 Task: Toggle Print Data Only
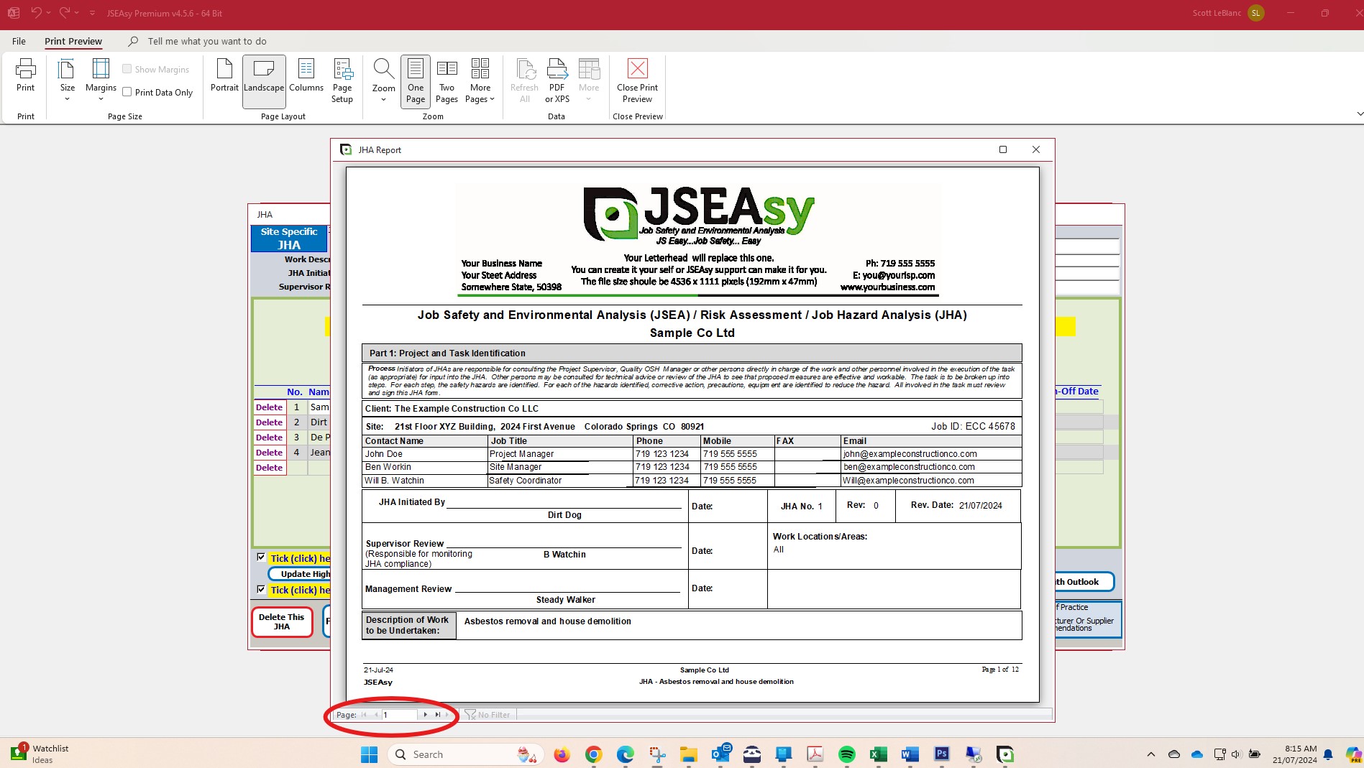tap(126, 92)
